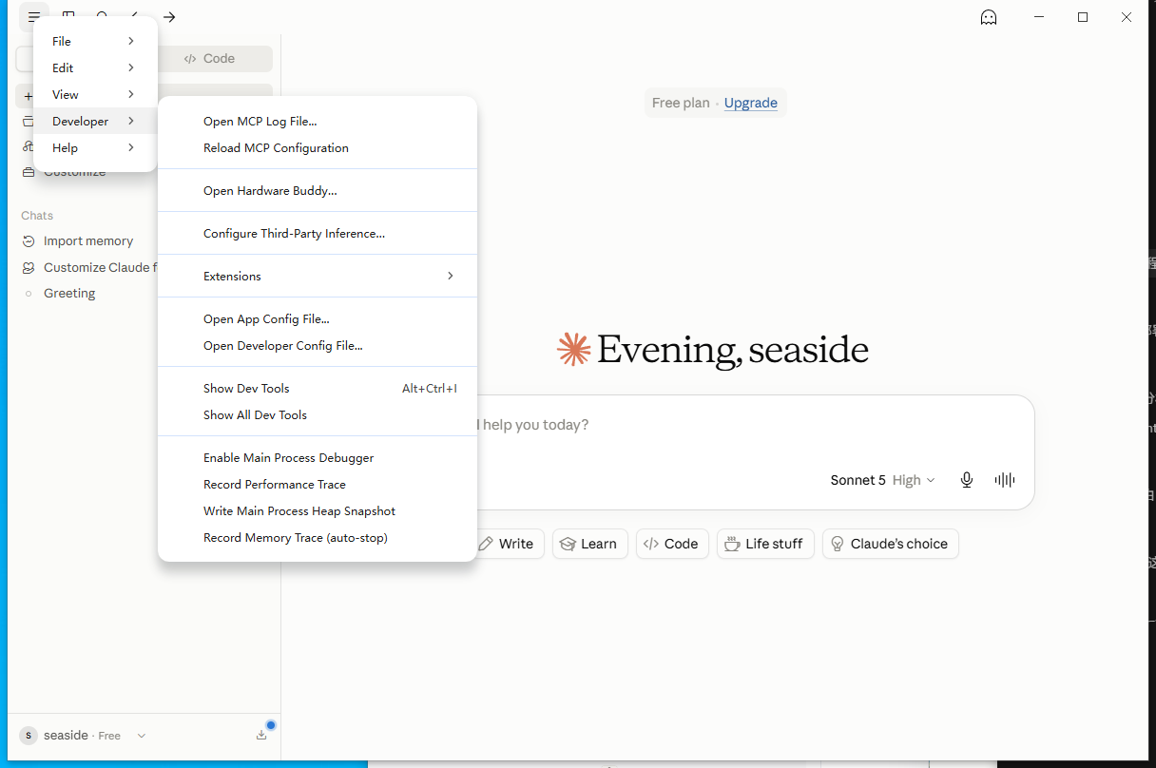Click the plus new chat icon
The image size is (1156, 768).
[x=28, y=97]
